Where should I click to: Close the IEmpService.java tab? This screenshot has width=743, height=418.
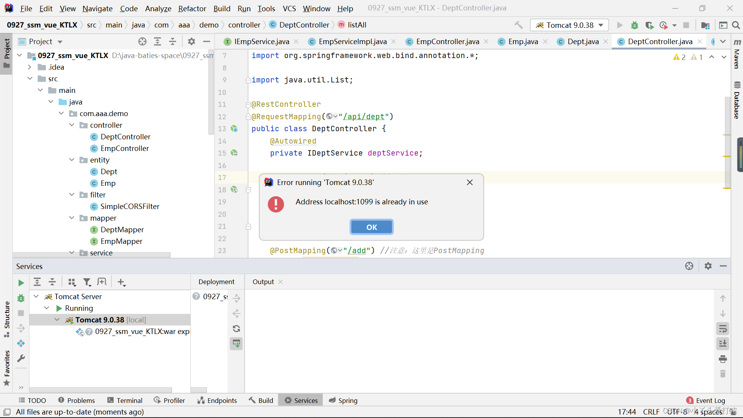click(x=296, y=41)
